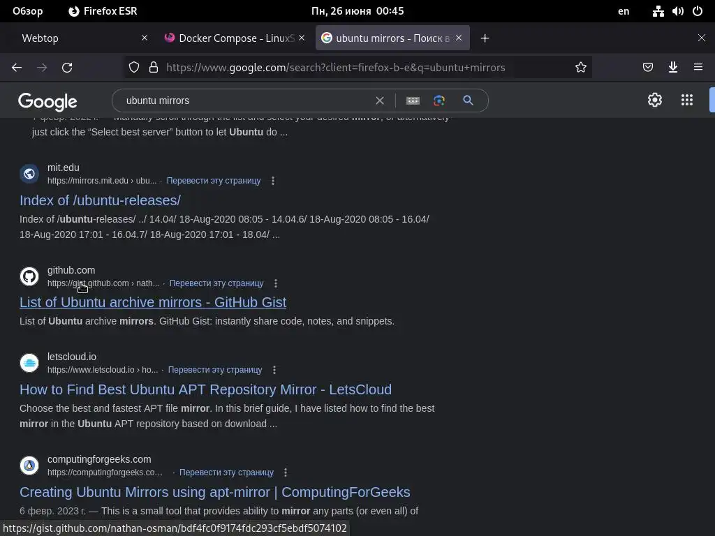This screenshot has width=715, height=536.
Task: Show site security lock info
Action: pos(154,68)
